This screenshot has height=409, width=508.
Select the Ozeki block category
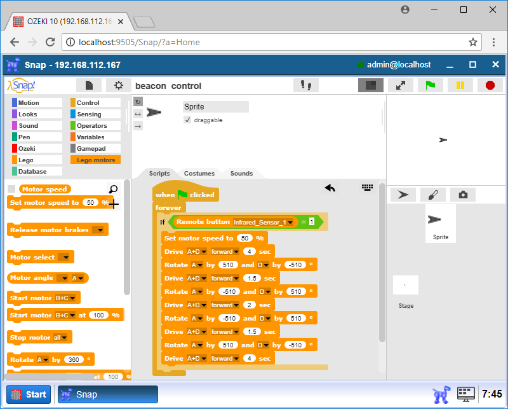coord(37,148)
